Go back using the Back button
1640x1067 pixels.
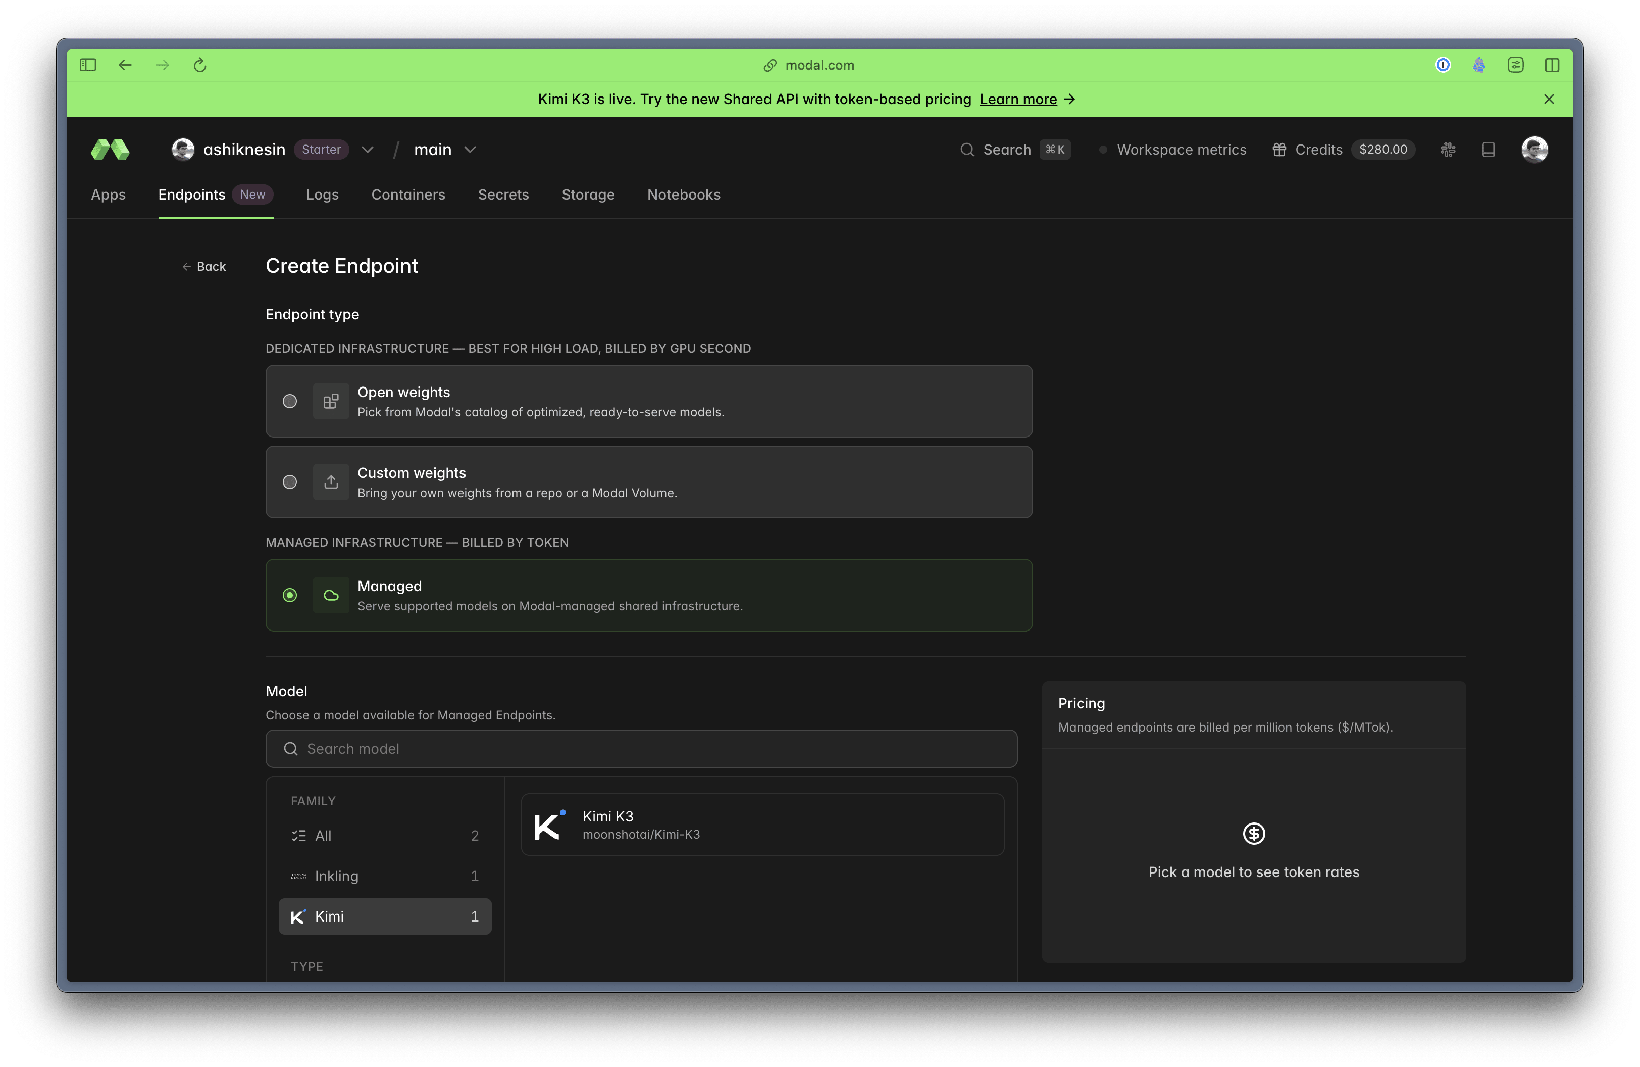click(204, 267)
